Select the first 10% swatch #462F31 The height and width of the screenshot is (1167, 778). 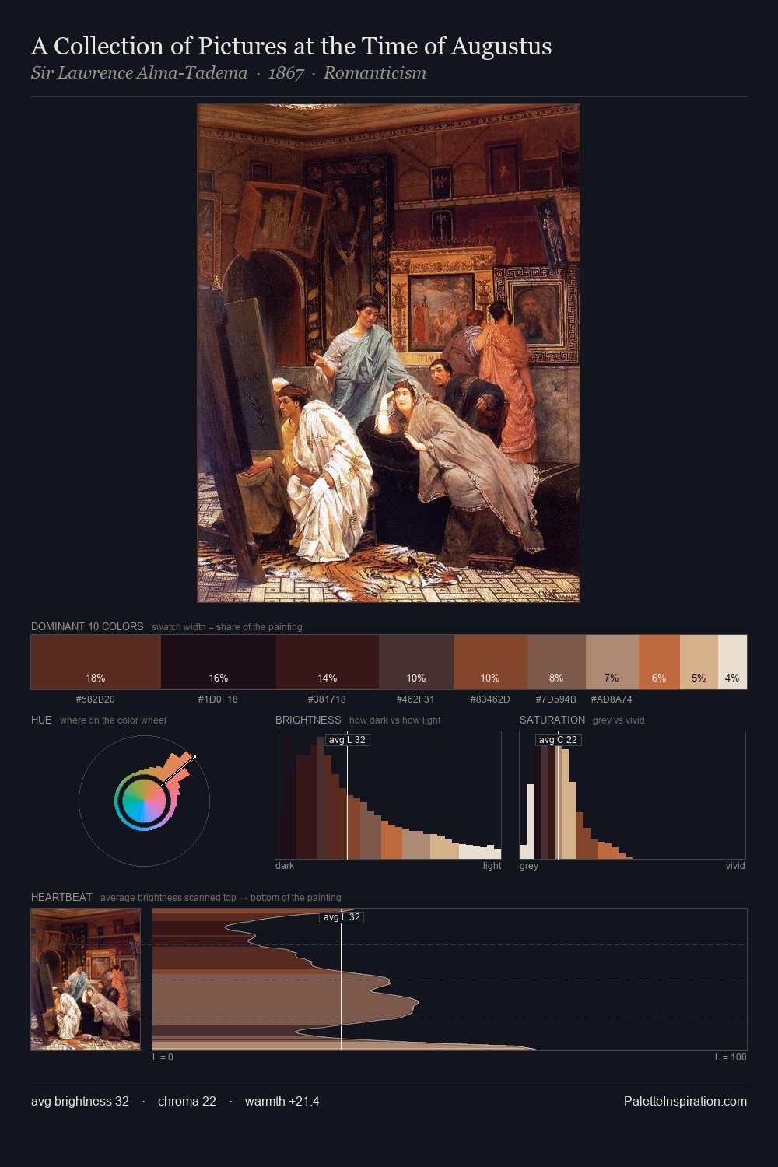[416, 662]
